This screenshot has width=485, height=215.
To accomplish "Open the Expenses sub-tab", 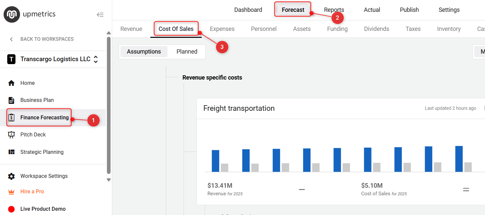I will [x=222, y=29].
